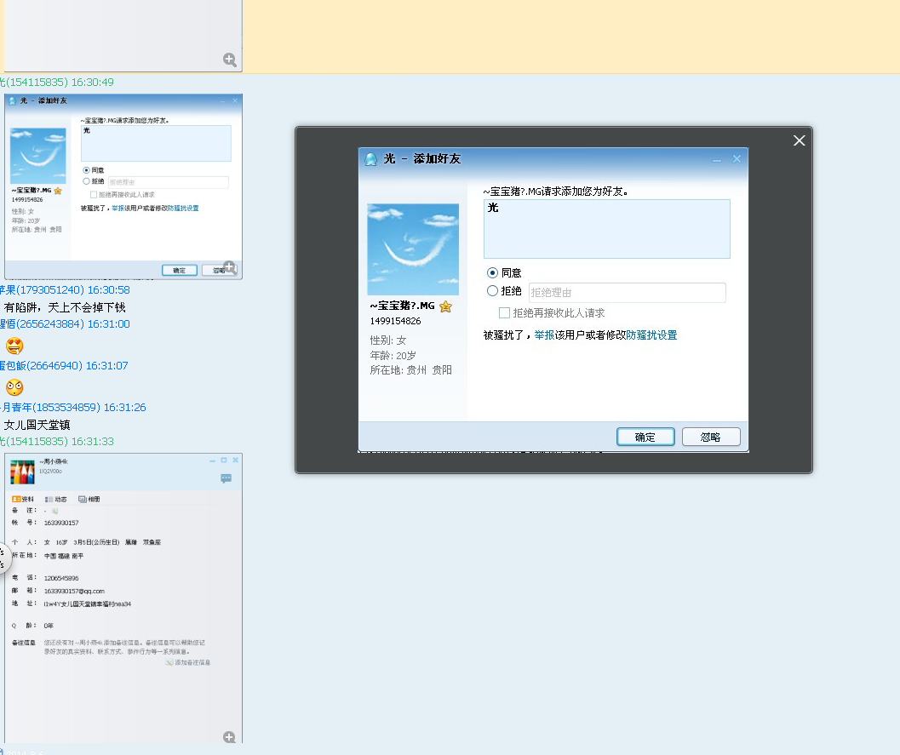The height and width of the screenshot is (755, 900).
Task: Click the 举报 link in enlarged dialog
Action: [x=544, y=335]
